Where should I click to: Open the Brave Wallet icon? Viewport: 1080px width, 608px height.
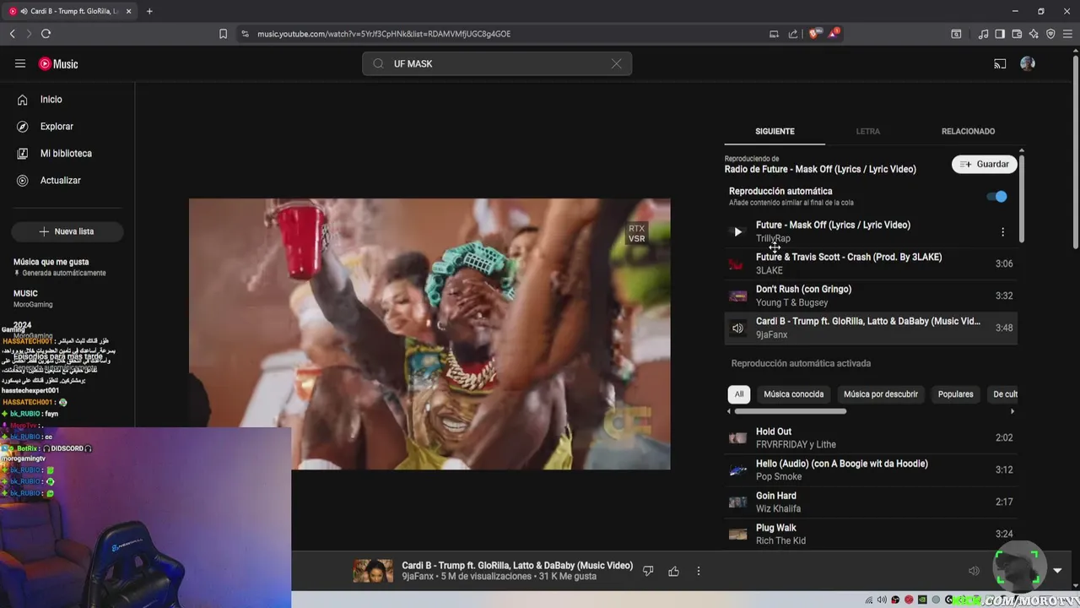click(x=1017, y=34)
